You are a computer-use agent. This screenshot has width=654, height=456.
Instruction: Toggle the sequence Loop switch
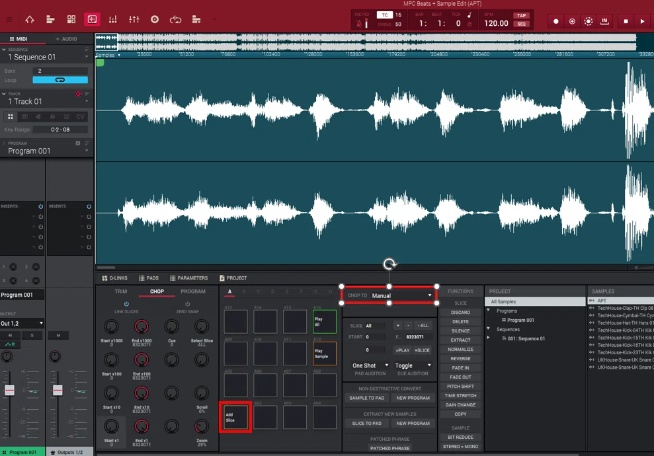tap(60, 80)
